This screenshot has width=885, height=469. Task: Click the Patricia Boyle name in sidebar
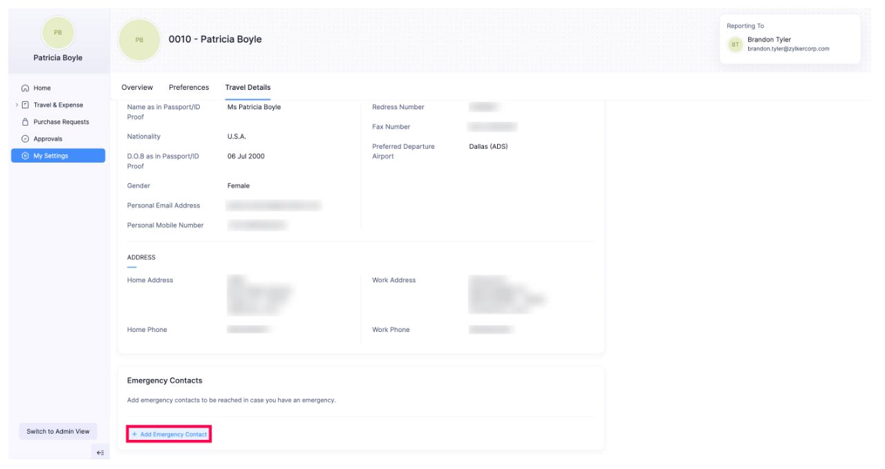point(58,58)
